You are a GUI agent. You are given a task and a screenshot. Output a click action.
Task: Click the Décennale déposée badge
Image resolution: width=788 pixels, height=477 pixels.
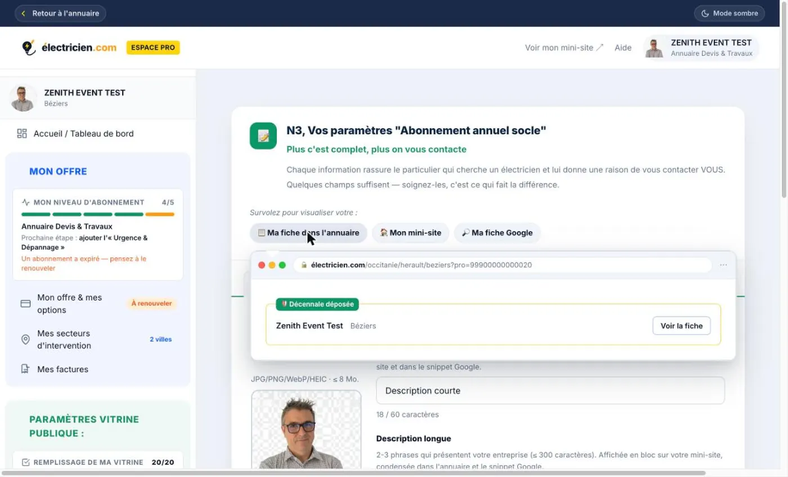[x=317, y=304]
